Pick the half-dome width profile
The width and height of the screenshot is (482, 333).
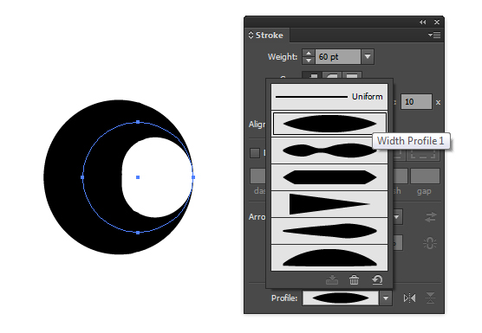pos(329,258)
